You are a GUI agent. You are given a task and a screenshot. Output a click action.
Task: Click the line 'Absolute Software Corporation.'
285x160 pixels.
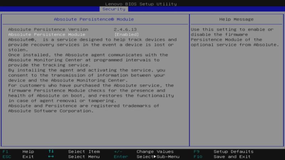coord(51,111)
